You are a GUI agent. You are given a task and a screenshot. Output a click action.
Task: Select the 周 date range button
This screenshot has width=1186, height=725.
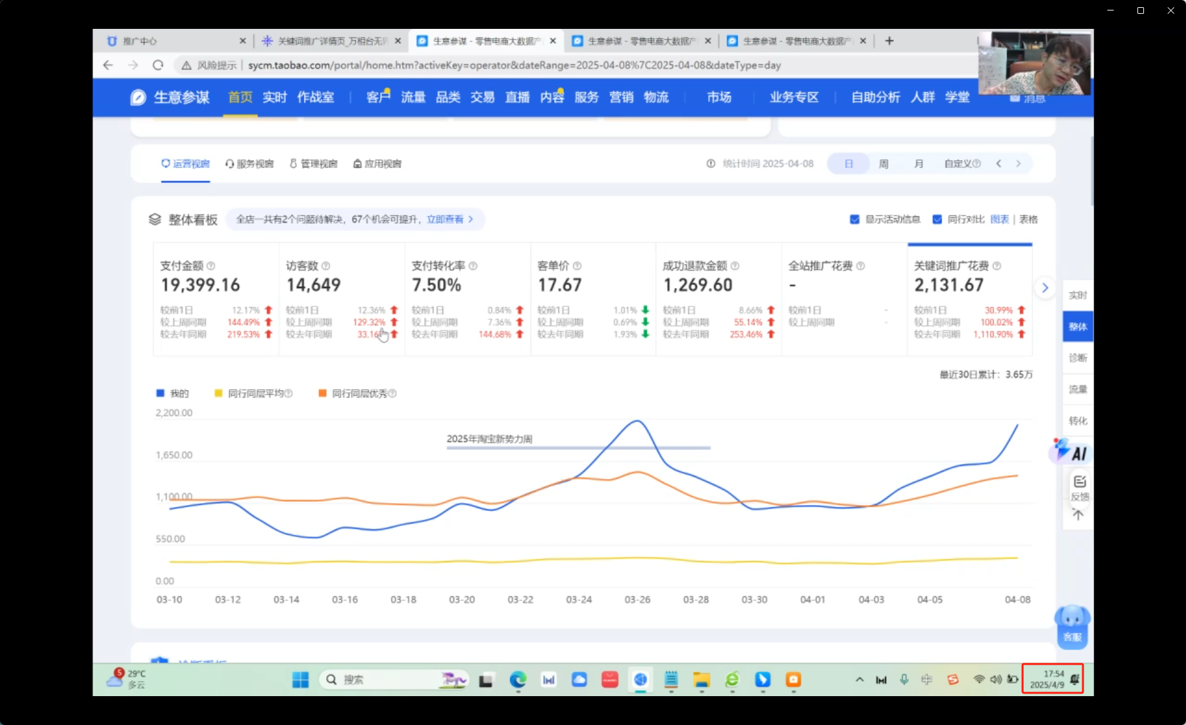(x=883, y=163)
